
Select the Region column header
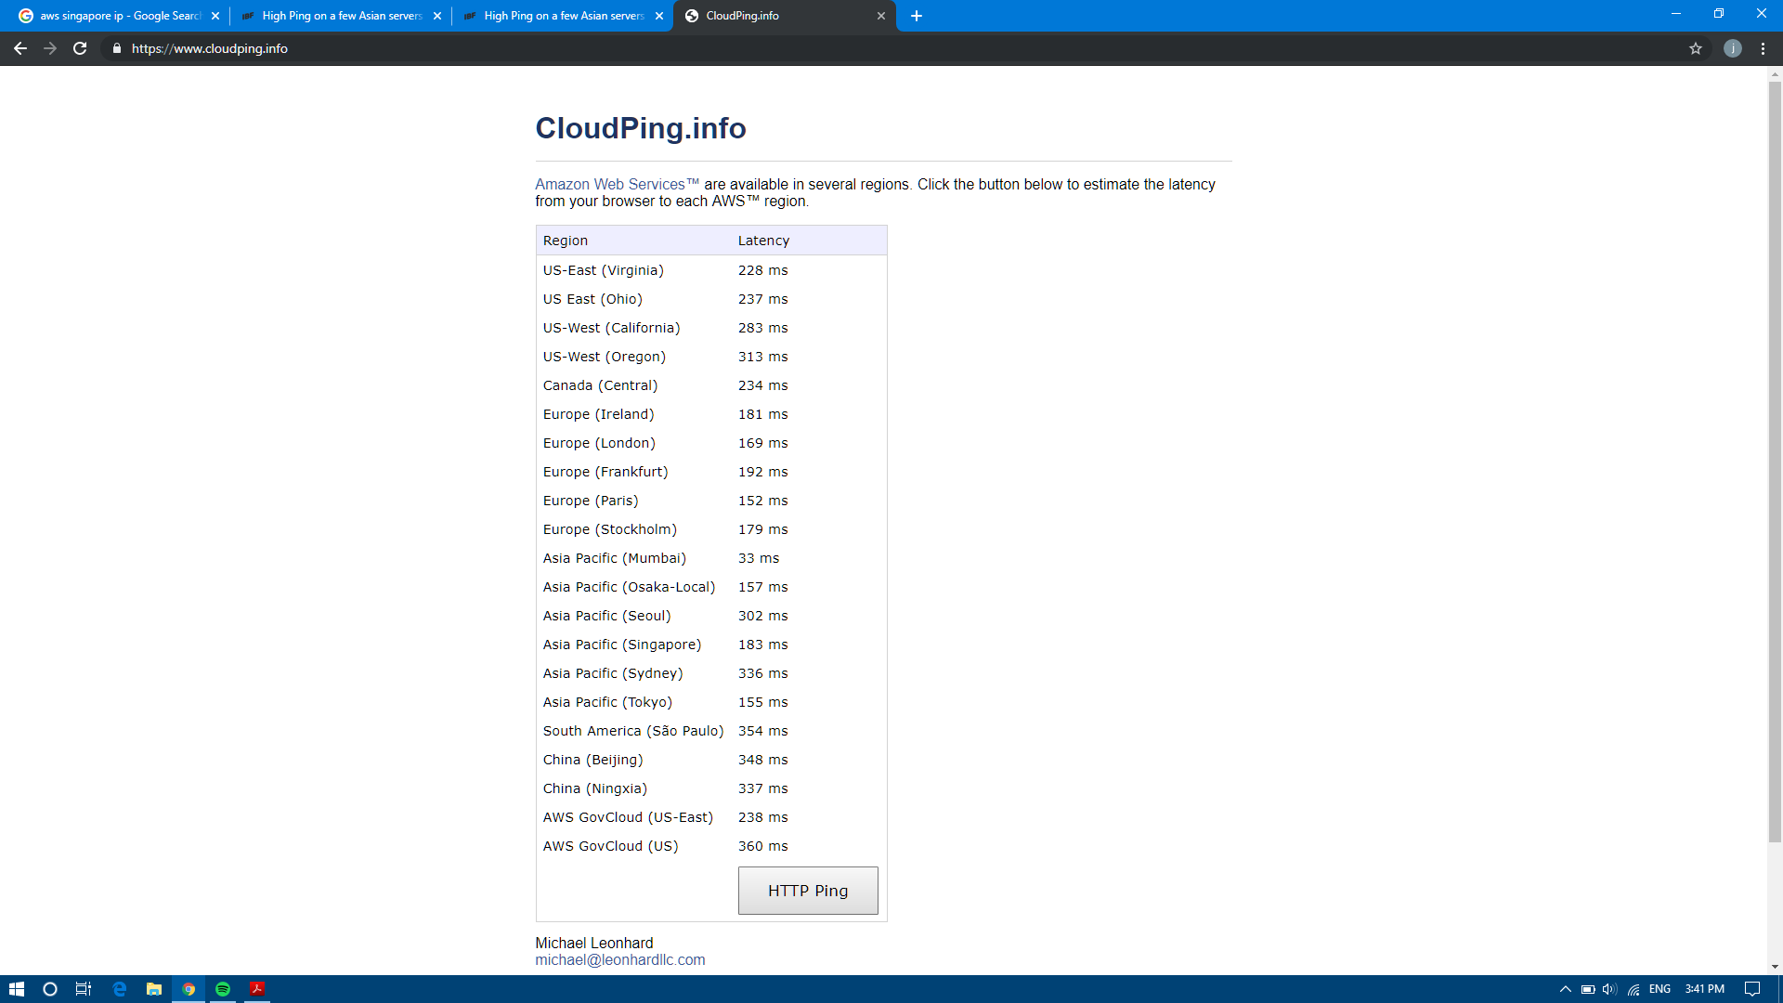pyautogui.click(x=566, y=241)
